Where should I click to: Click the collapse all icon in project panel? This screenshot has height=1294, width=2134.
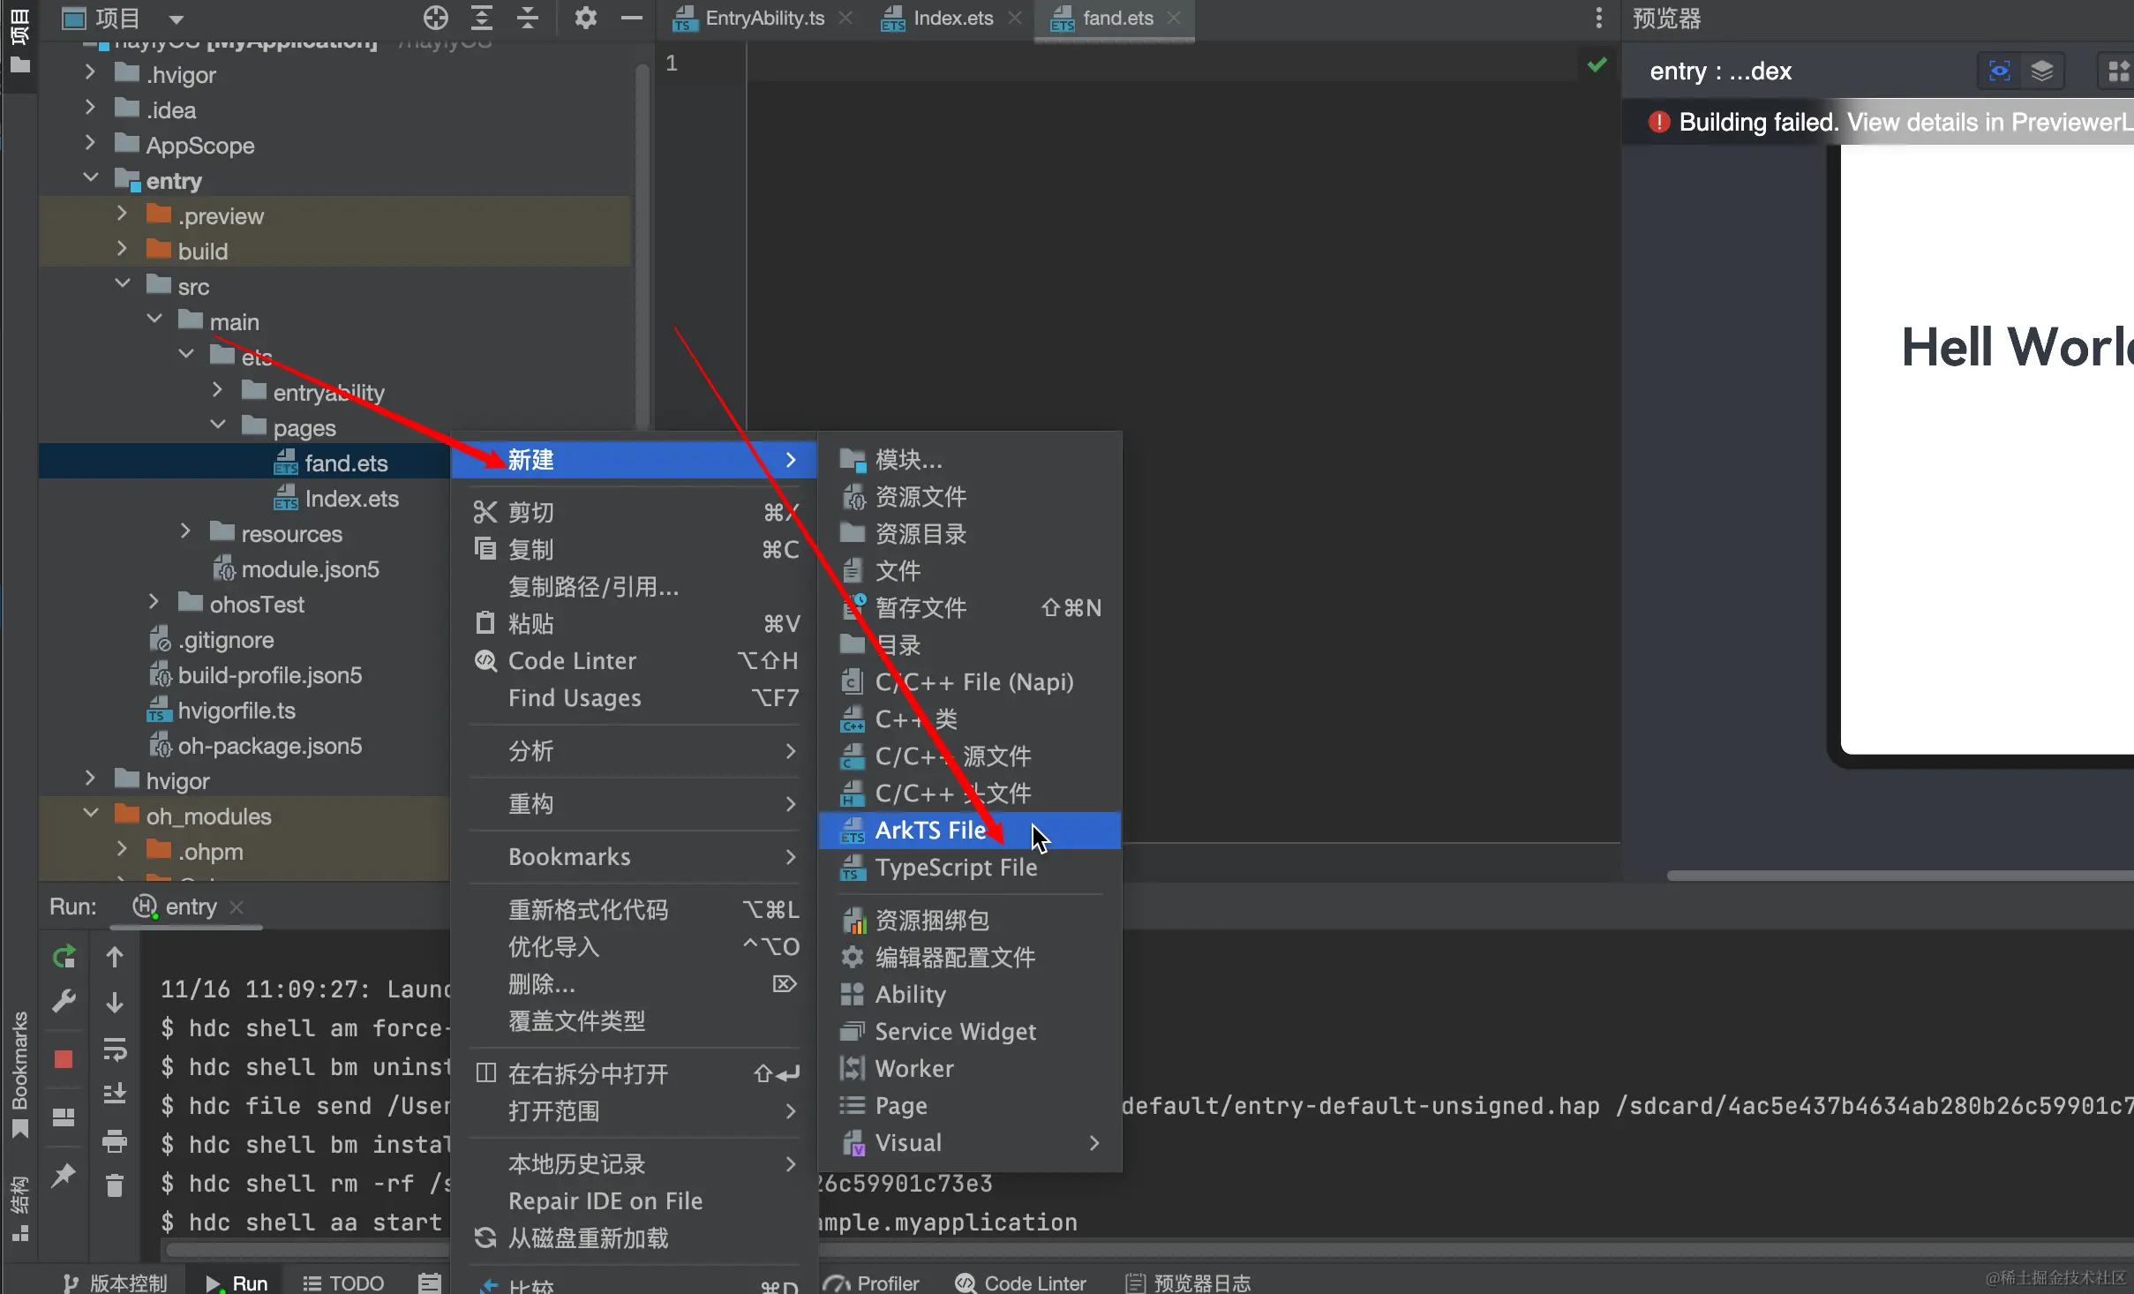(528, 18)
